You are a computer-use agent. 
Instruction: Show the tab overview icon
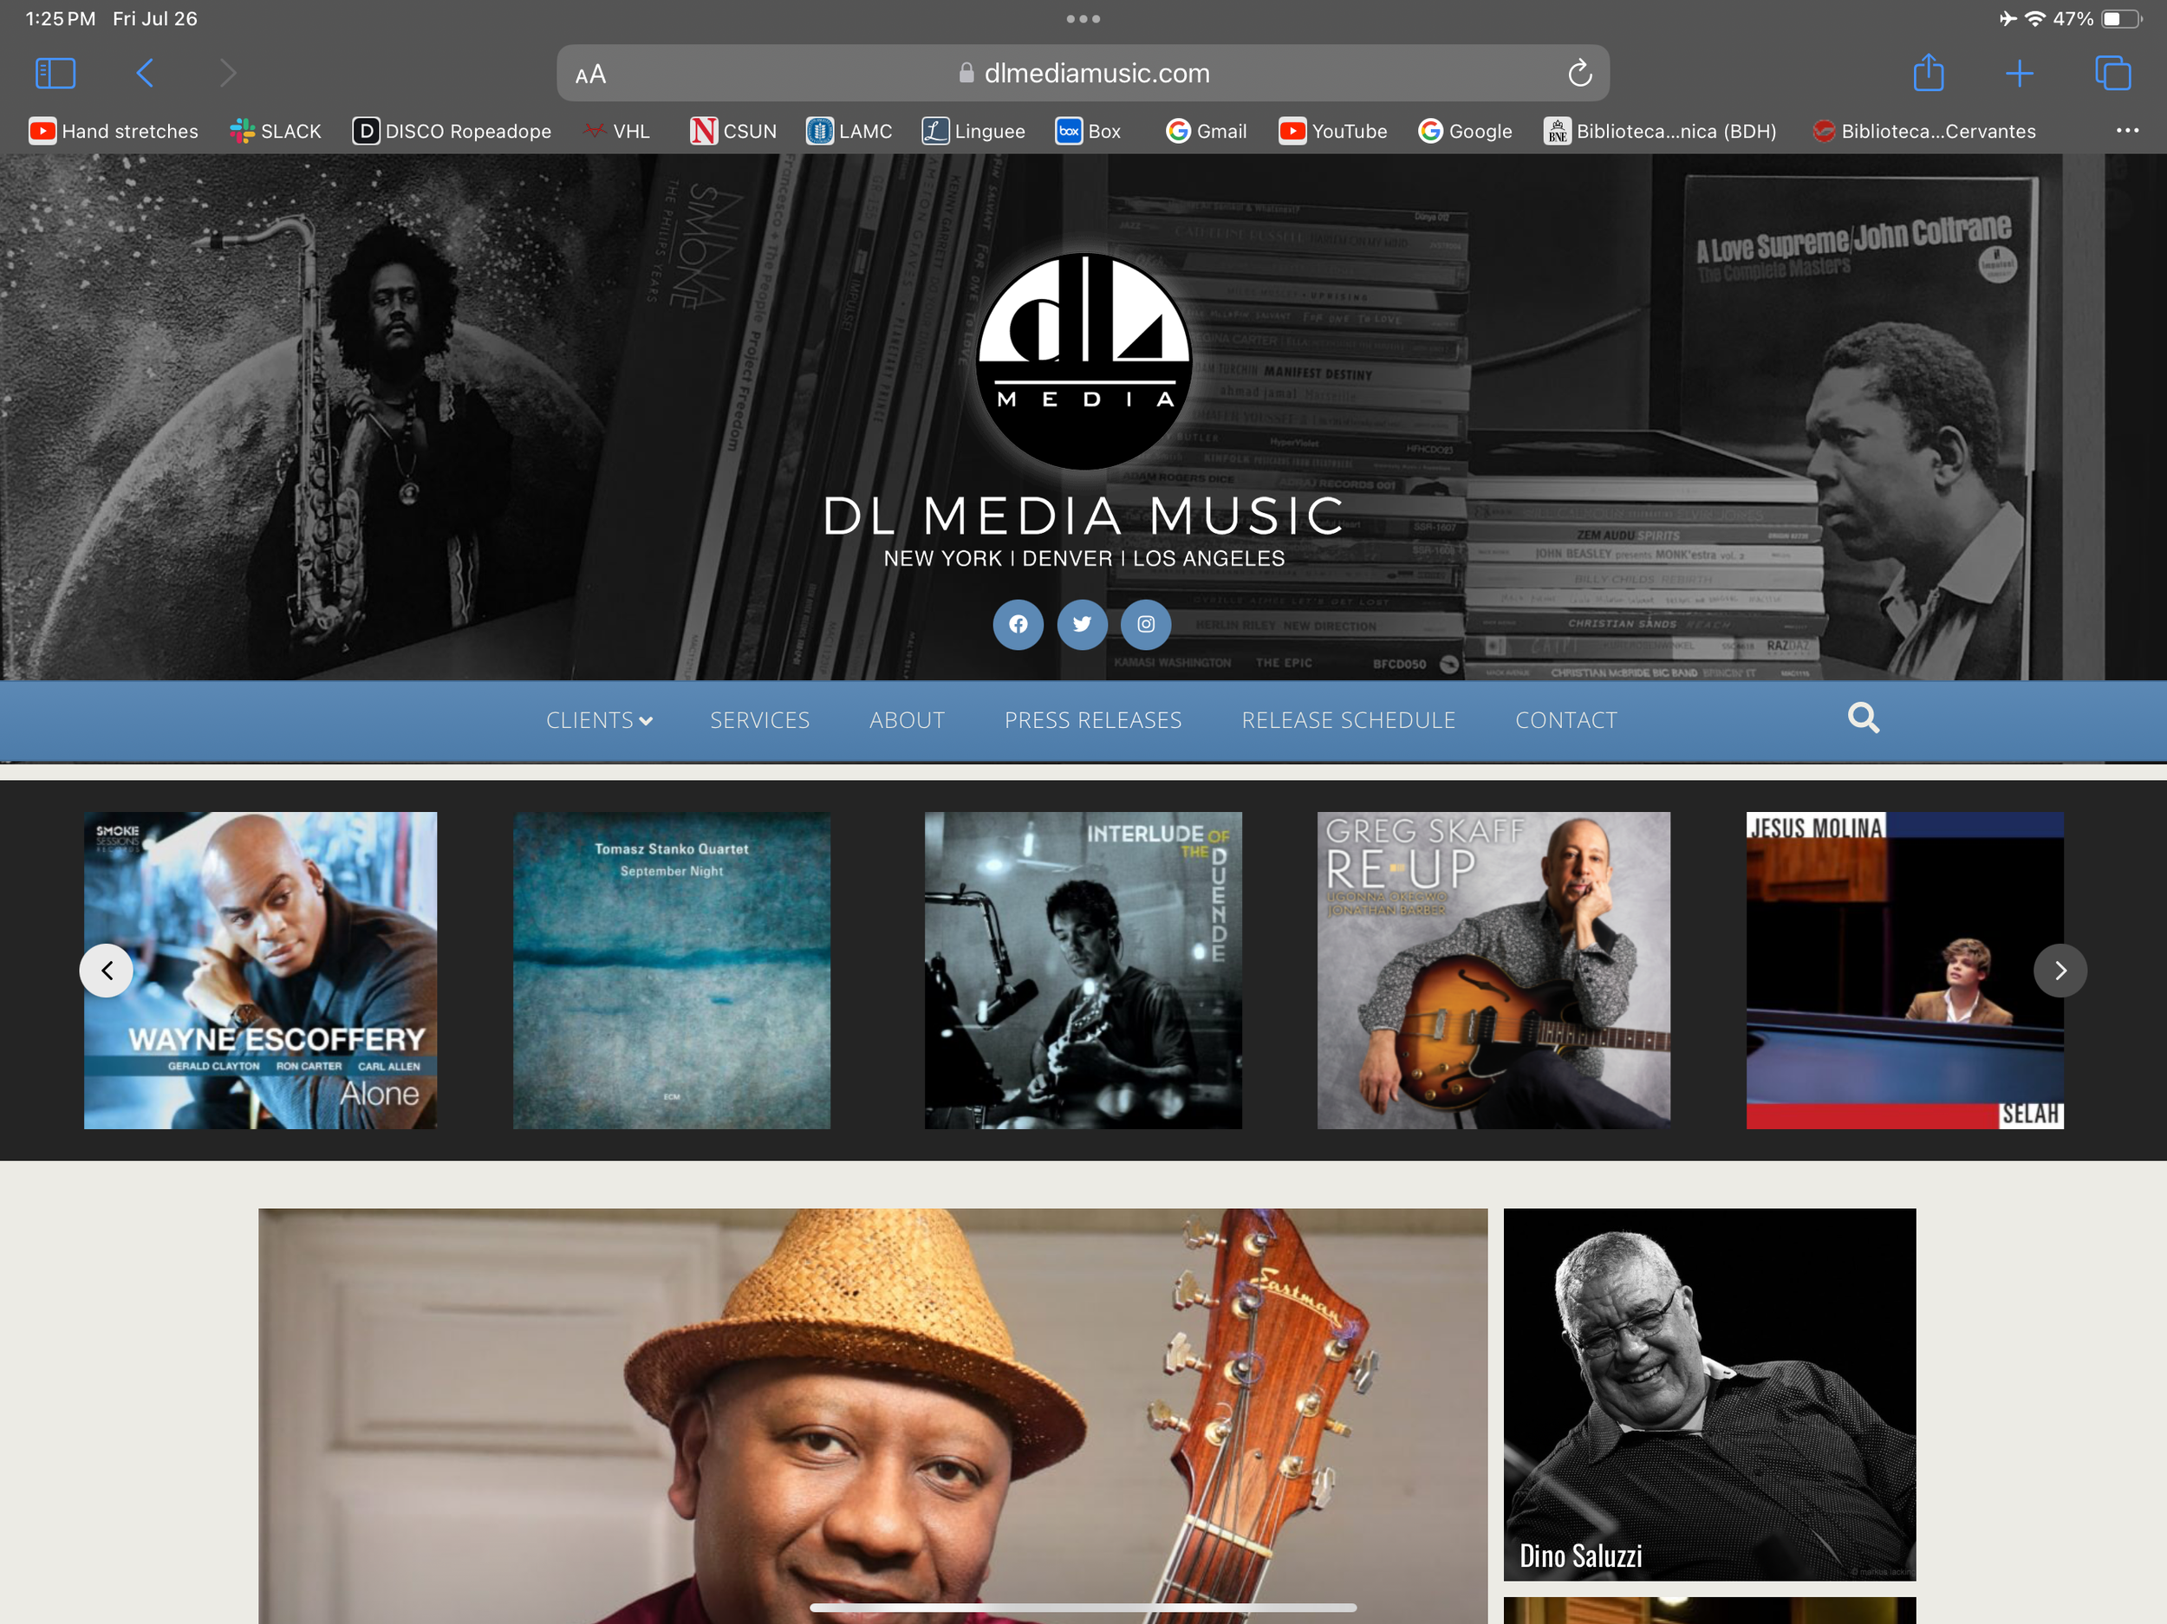click(2112, 73)
